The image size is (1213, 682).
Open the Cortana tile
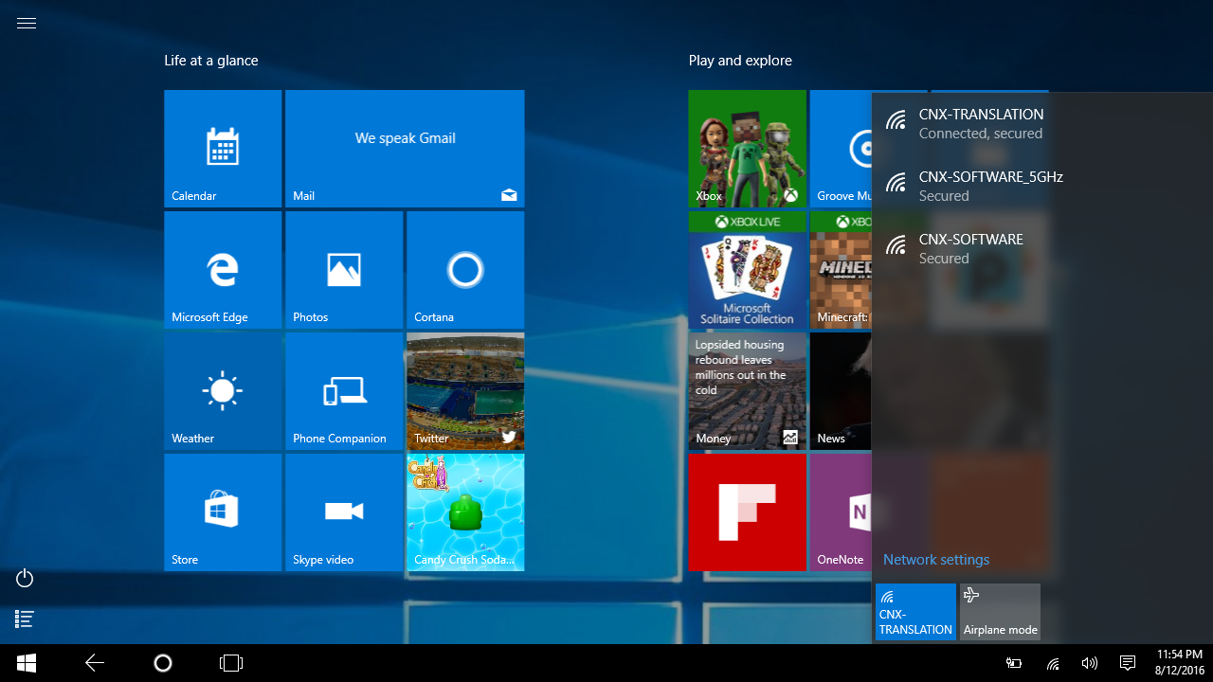[x=465, y=270]
